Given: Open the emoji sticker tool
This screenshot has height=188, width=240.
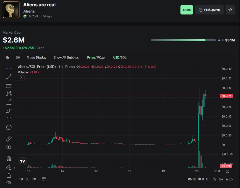Looking at the screenshot, I should [9, 127].
